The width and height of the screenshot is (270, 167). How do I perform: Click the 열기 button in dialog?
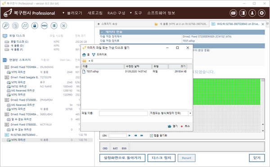(x=173, y=126)
